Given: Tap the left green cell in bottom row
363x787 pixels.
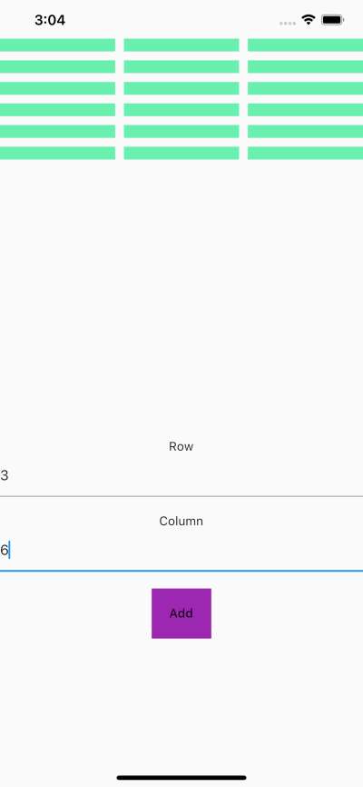Looking at the screenshot, I should click(x=58, y=153).
